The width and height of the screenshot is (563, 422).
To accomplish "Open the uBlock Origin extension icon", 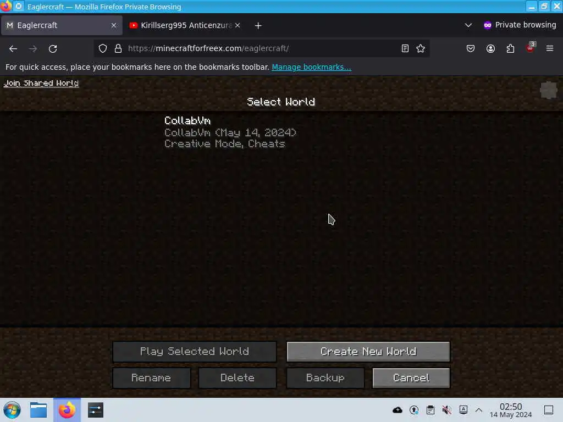I will pos(531,48).
